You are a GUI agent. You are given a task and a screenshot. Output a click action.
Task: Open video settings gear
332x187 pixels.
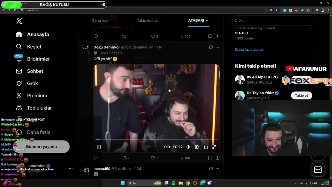click(197, 147)
